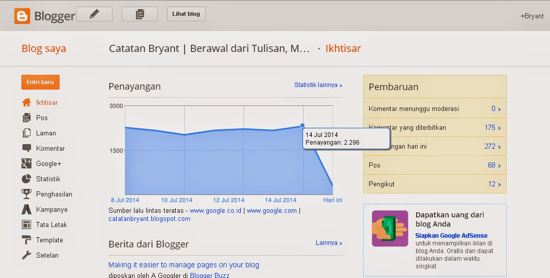
Task: Click the AdSense money hand thumbnail
Action: [390, 228]
